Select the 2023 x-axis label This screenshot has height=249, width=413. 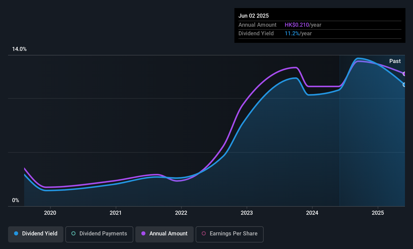pyautogui.click(x=247, y=213)
